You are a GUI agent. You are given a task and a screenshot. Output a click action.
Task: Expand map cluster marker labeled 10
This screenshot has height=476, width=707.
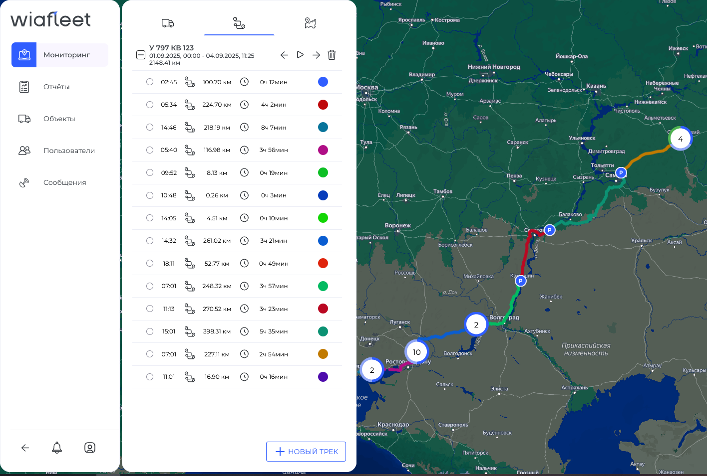pyautogui.click(x=416, y=352)
